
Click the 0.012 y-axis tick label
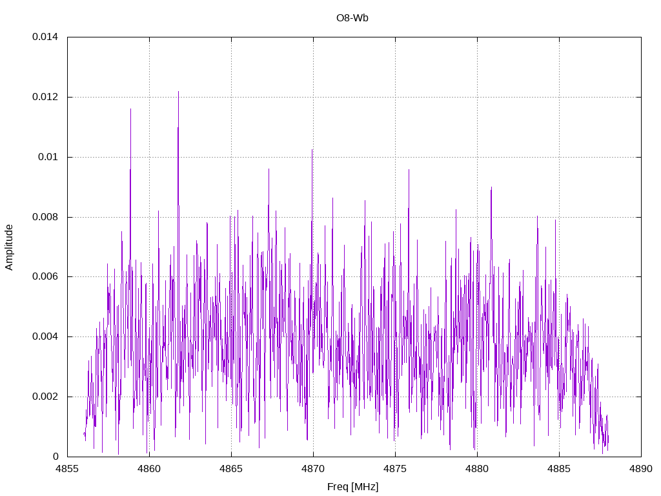tap(45, 97)
